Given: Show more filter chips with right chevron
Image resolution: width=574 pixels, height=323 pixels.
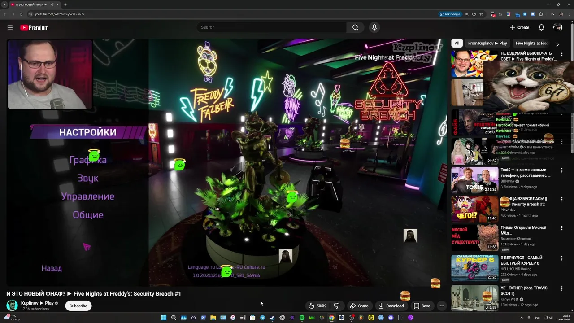Looking at the screenshot, I should click(557, 44).
